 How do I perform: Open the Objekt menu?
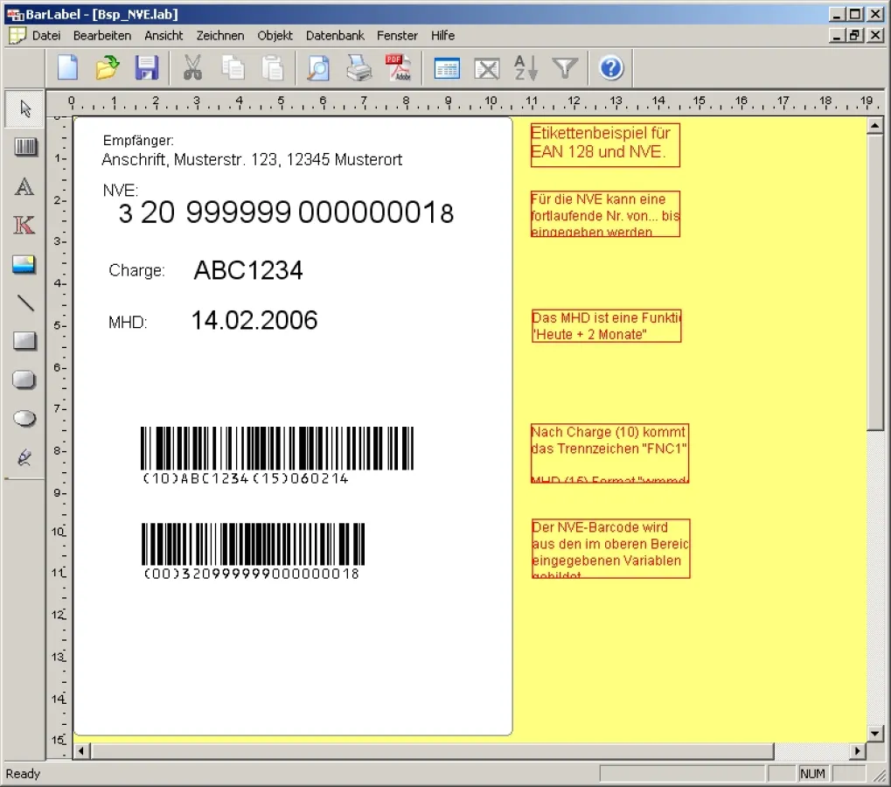275,36
